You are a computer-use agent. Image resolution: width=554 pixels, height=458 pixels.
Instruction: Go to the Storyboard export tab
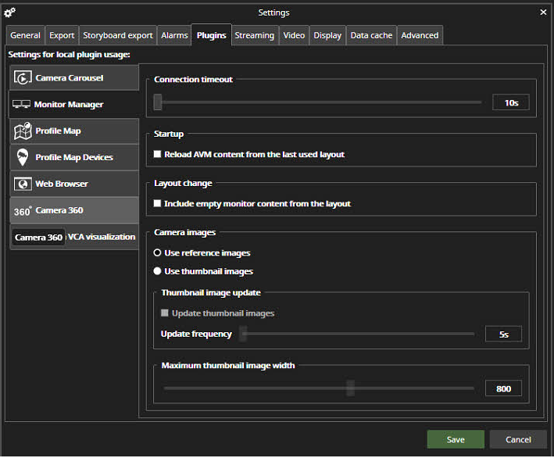click(117, 36)
